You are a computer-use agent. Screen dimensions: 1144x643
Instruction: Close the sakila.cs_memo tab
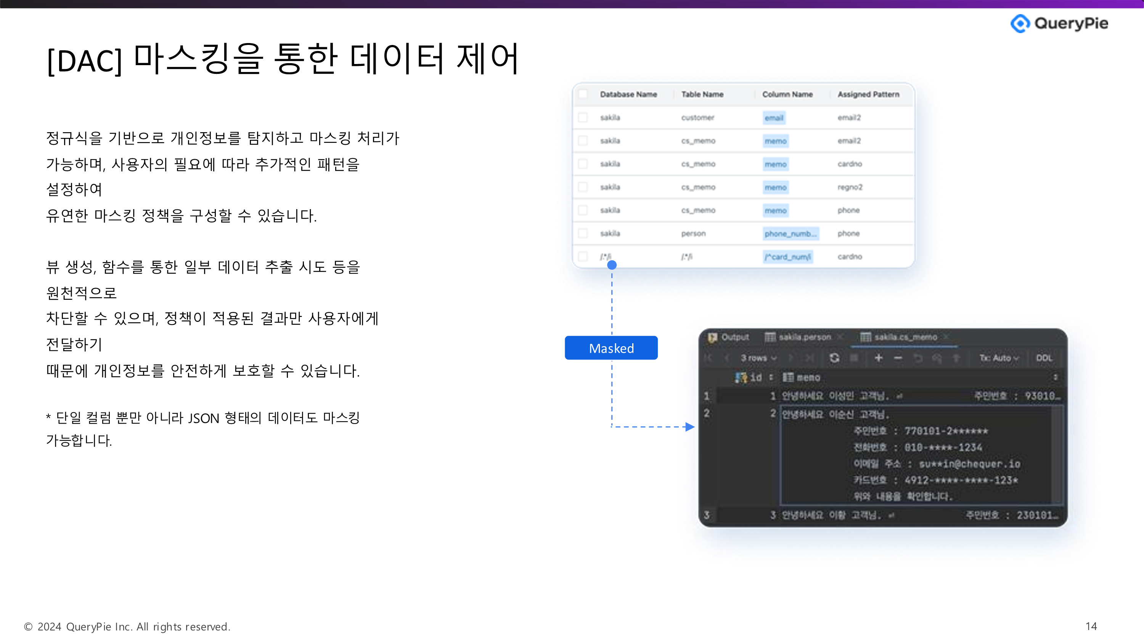tap(946, 337)
